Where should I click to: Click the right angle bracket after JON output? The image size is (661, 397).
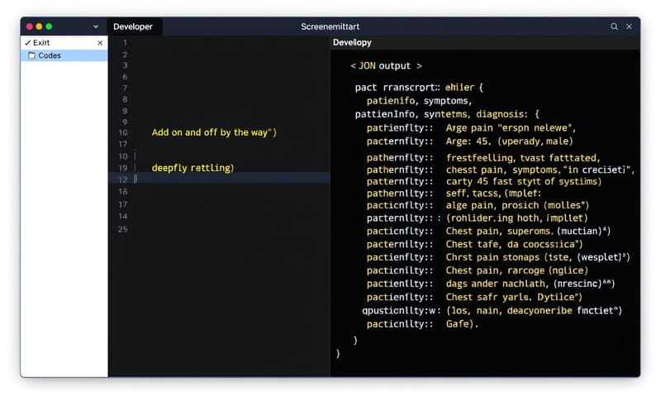[419, 65]
